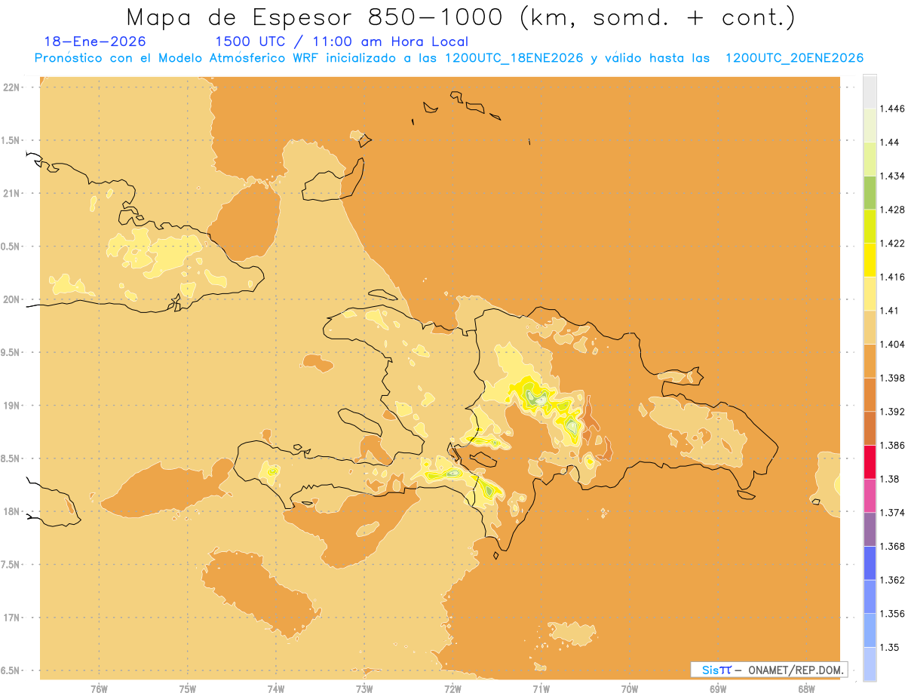Click the red segment of the color scale
Viewport: 905px width, 699px height.
(870, 461)
